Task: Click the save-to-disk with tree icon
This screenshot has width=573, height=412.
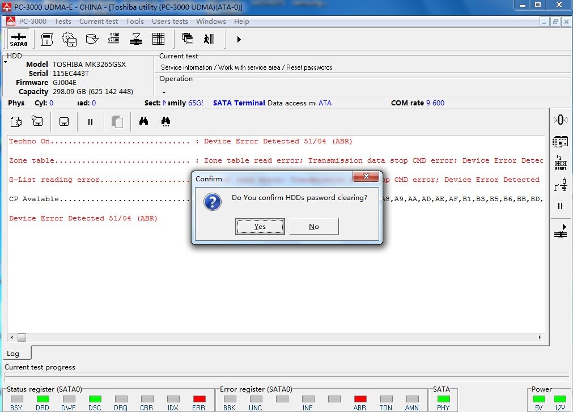Action: tap(37, 121)
